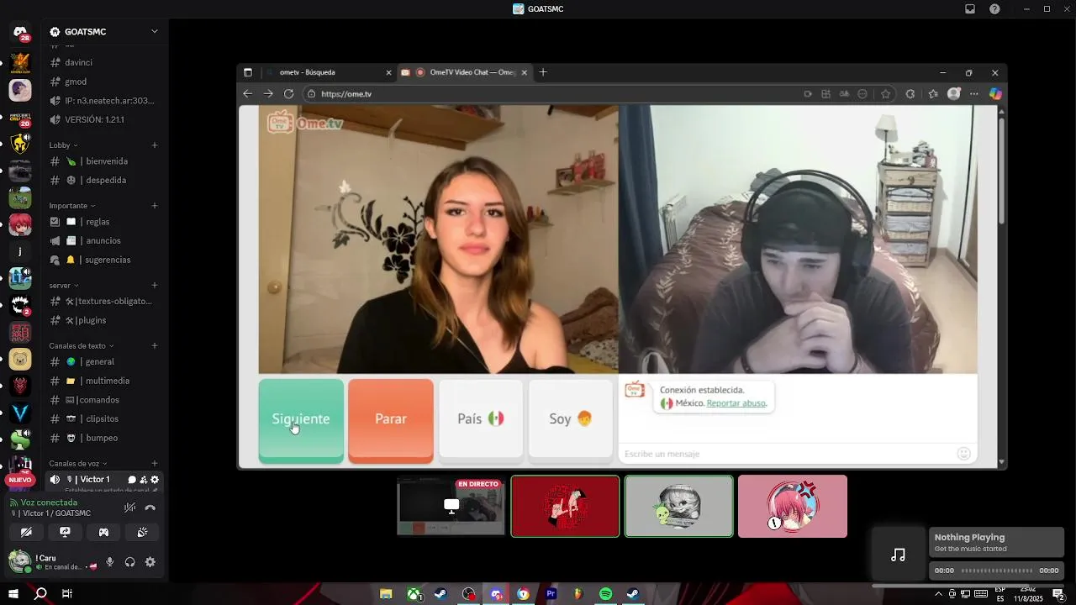
Task: Seek in the Nothing Playing music progress bar
Action: [x=996, y=571]
